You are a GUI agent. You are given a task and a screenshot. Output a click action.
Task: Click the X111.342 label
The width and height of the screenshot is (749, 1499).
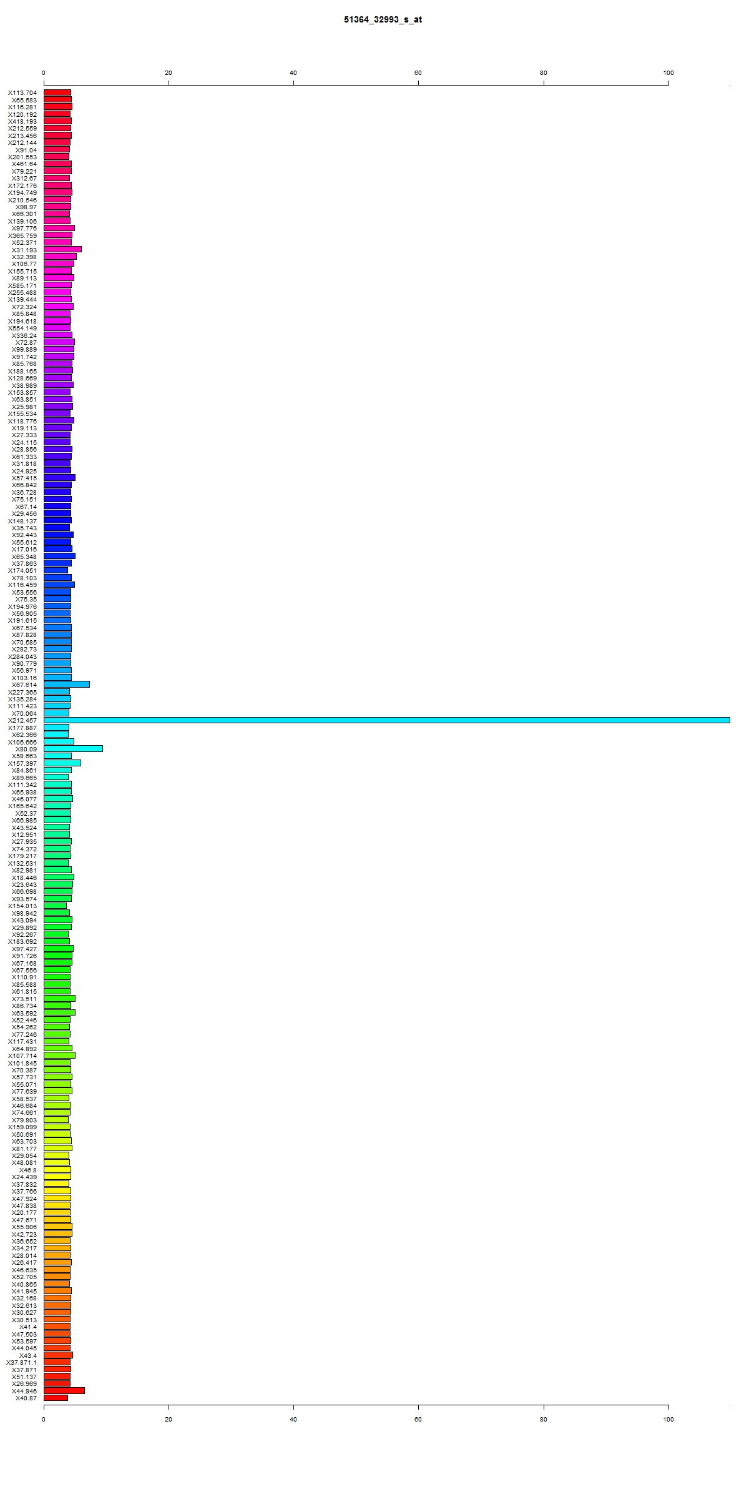point(22,784)
